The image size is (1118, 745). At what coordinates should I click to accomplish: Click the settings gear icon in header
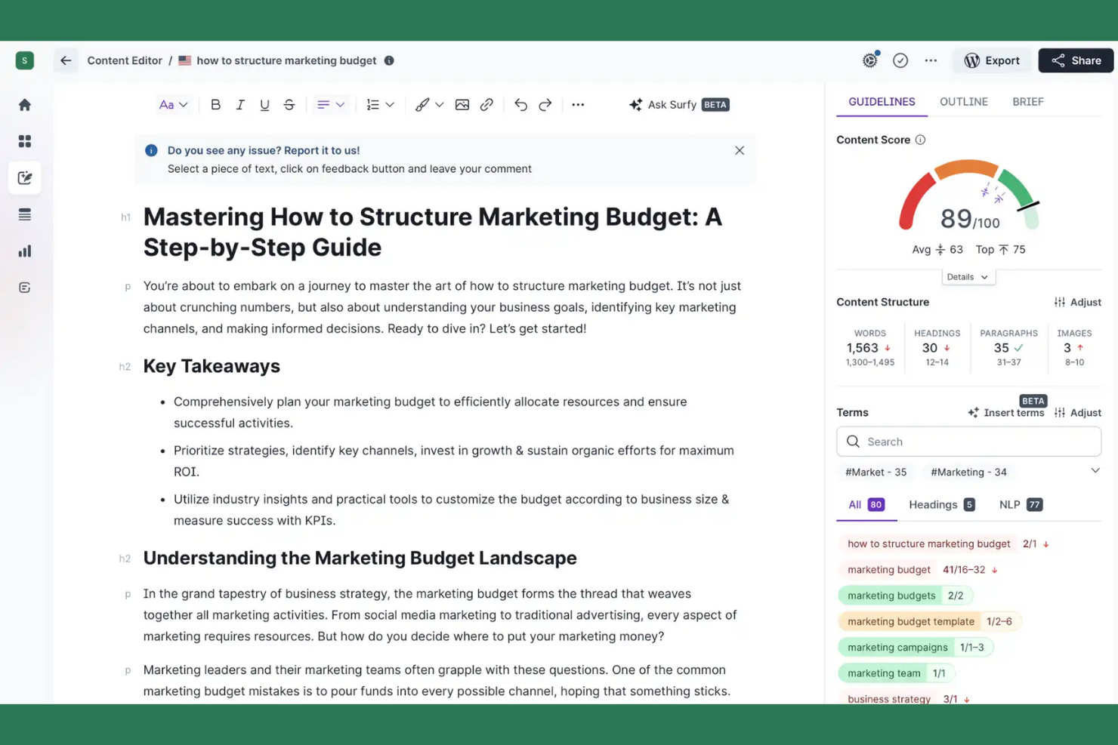(870, 60)
